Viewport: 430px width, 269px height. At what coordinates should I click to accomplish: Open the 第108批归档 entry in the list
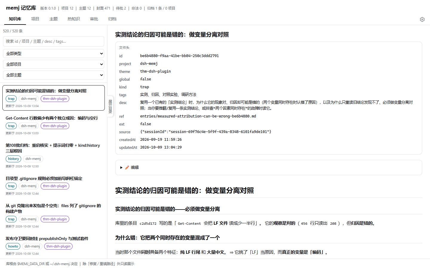pos(54,155)
